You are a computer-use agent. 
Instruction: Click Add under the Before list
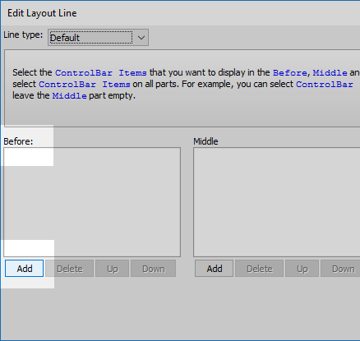click(x=25, y=269)
